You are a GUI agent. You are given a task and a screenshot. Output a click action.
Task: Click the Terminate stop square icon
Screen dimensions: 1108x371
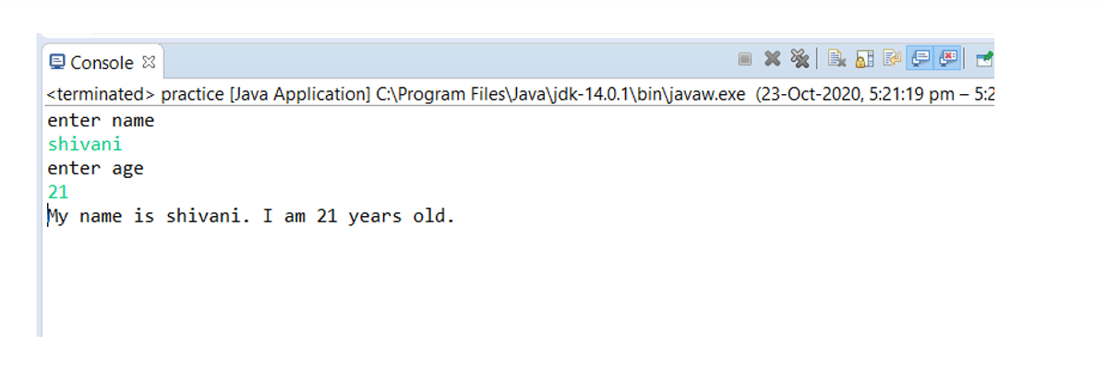745,59
